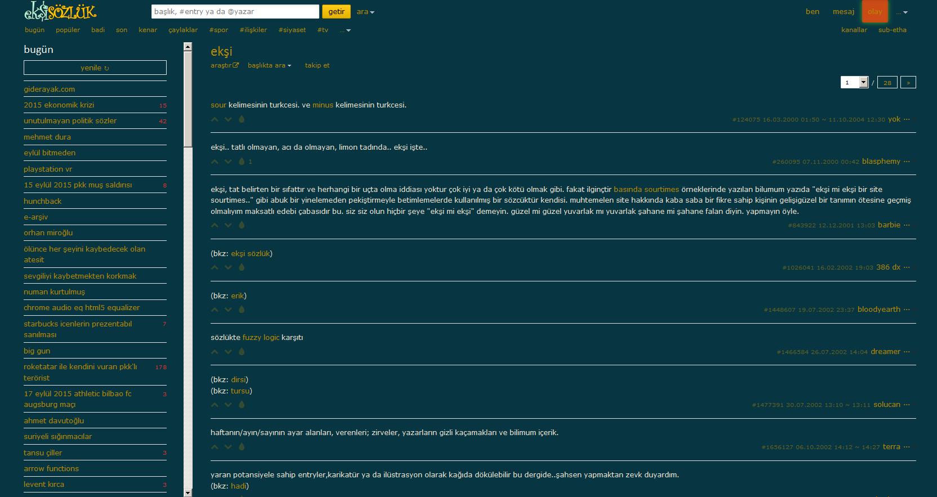Favorite terra's entry drop icon
The image size is (937, 497).
(242, 447)
